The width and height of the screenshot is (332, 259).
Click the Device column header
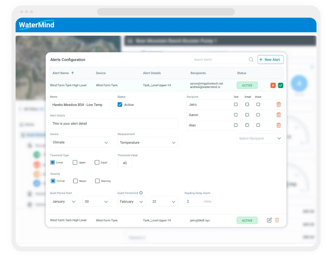(101, 73)
